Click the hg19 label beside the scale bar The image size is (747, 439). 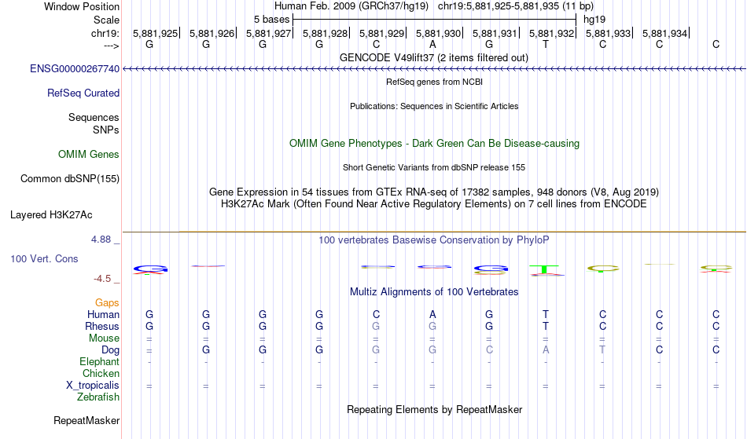click(x=594, y=20)
